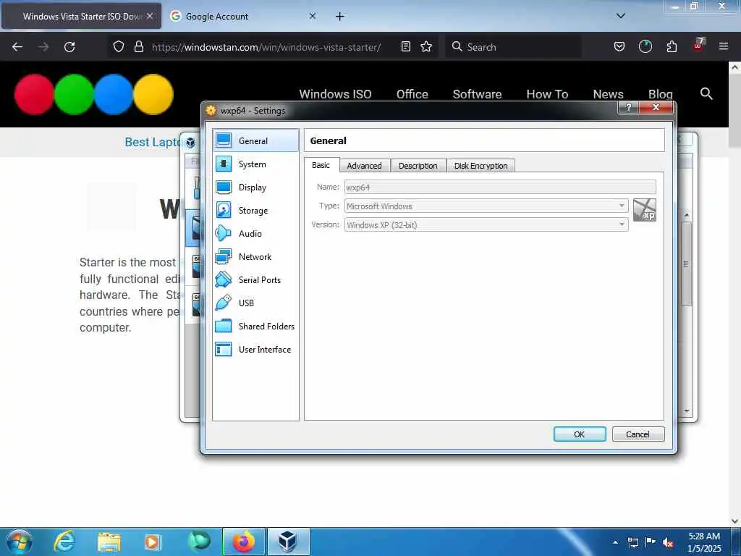Image resolution: width=741 pixels, height=556 pixels.
Task: Click the red circle in site logo
Action: (x=34, y=94)
